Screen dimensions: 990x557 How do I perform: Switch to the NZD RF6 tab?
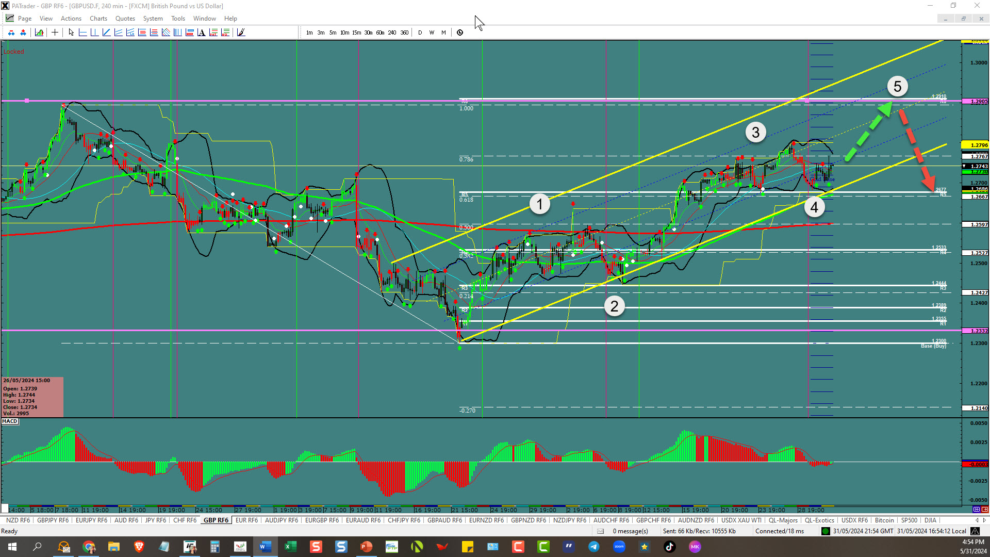pos(18,520)
